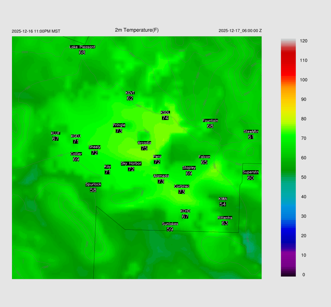331x307 pixels.
Task: Select the Corblrec station marker
Action: (182, 189)
